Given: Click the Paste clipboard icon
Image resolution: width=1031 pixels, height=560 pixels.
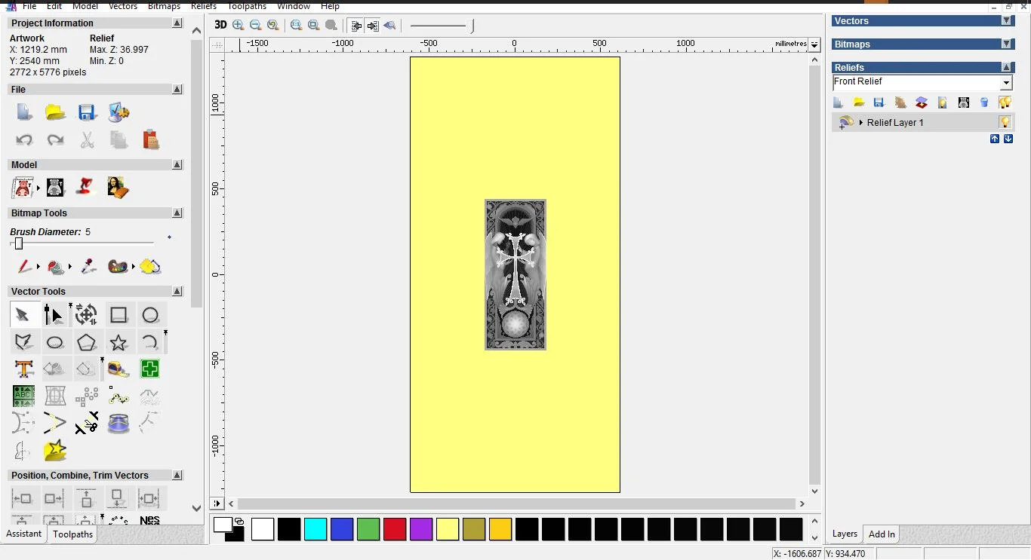Looking at the screenshot, I should [150, 139].
